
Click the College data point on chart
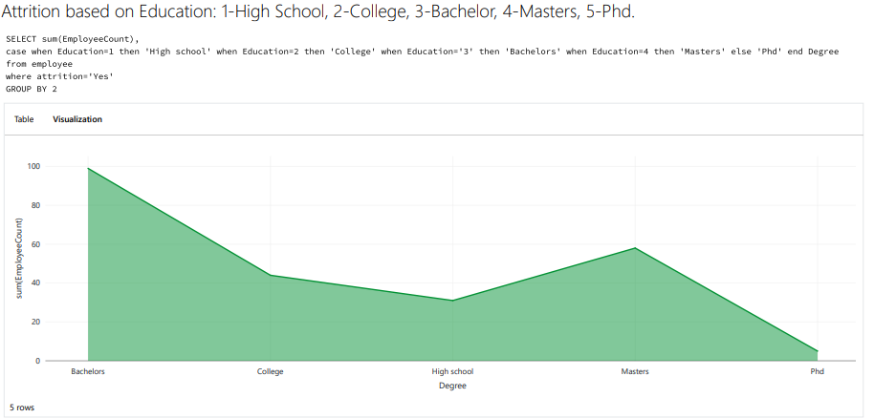[271, 275]
